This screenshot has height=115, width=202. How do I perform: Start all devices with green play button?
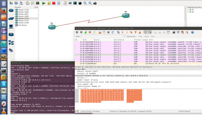tap(44, 3)
